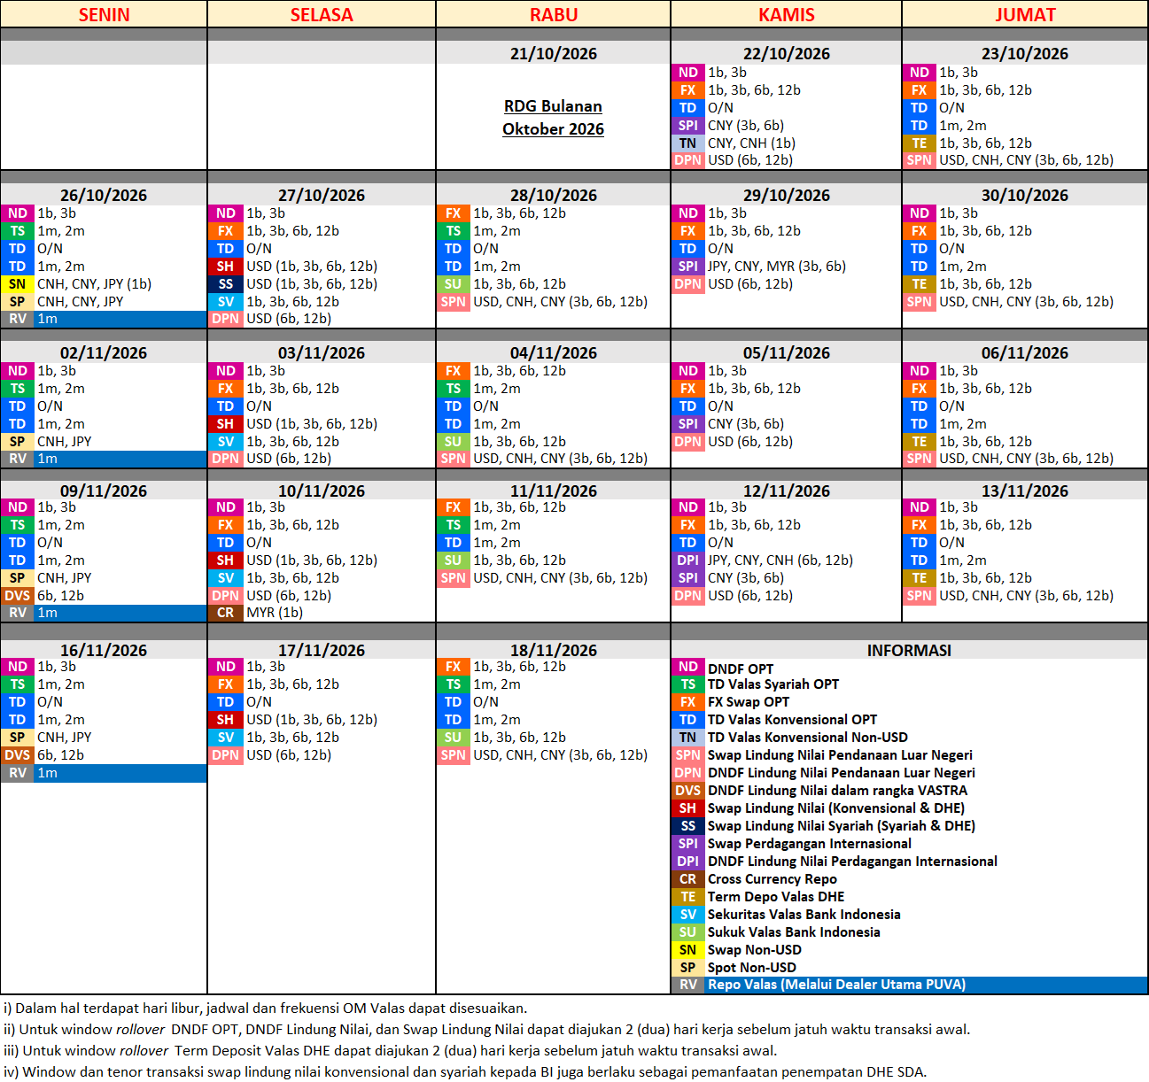
Task: Click the "CNY, CNH (1b)" entry
Action: tap(751, 143)
